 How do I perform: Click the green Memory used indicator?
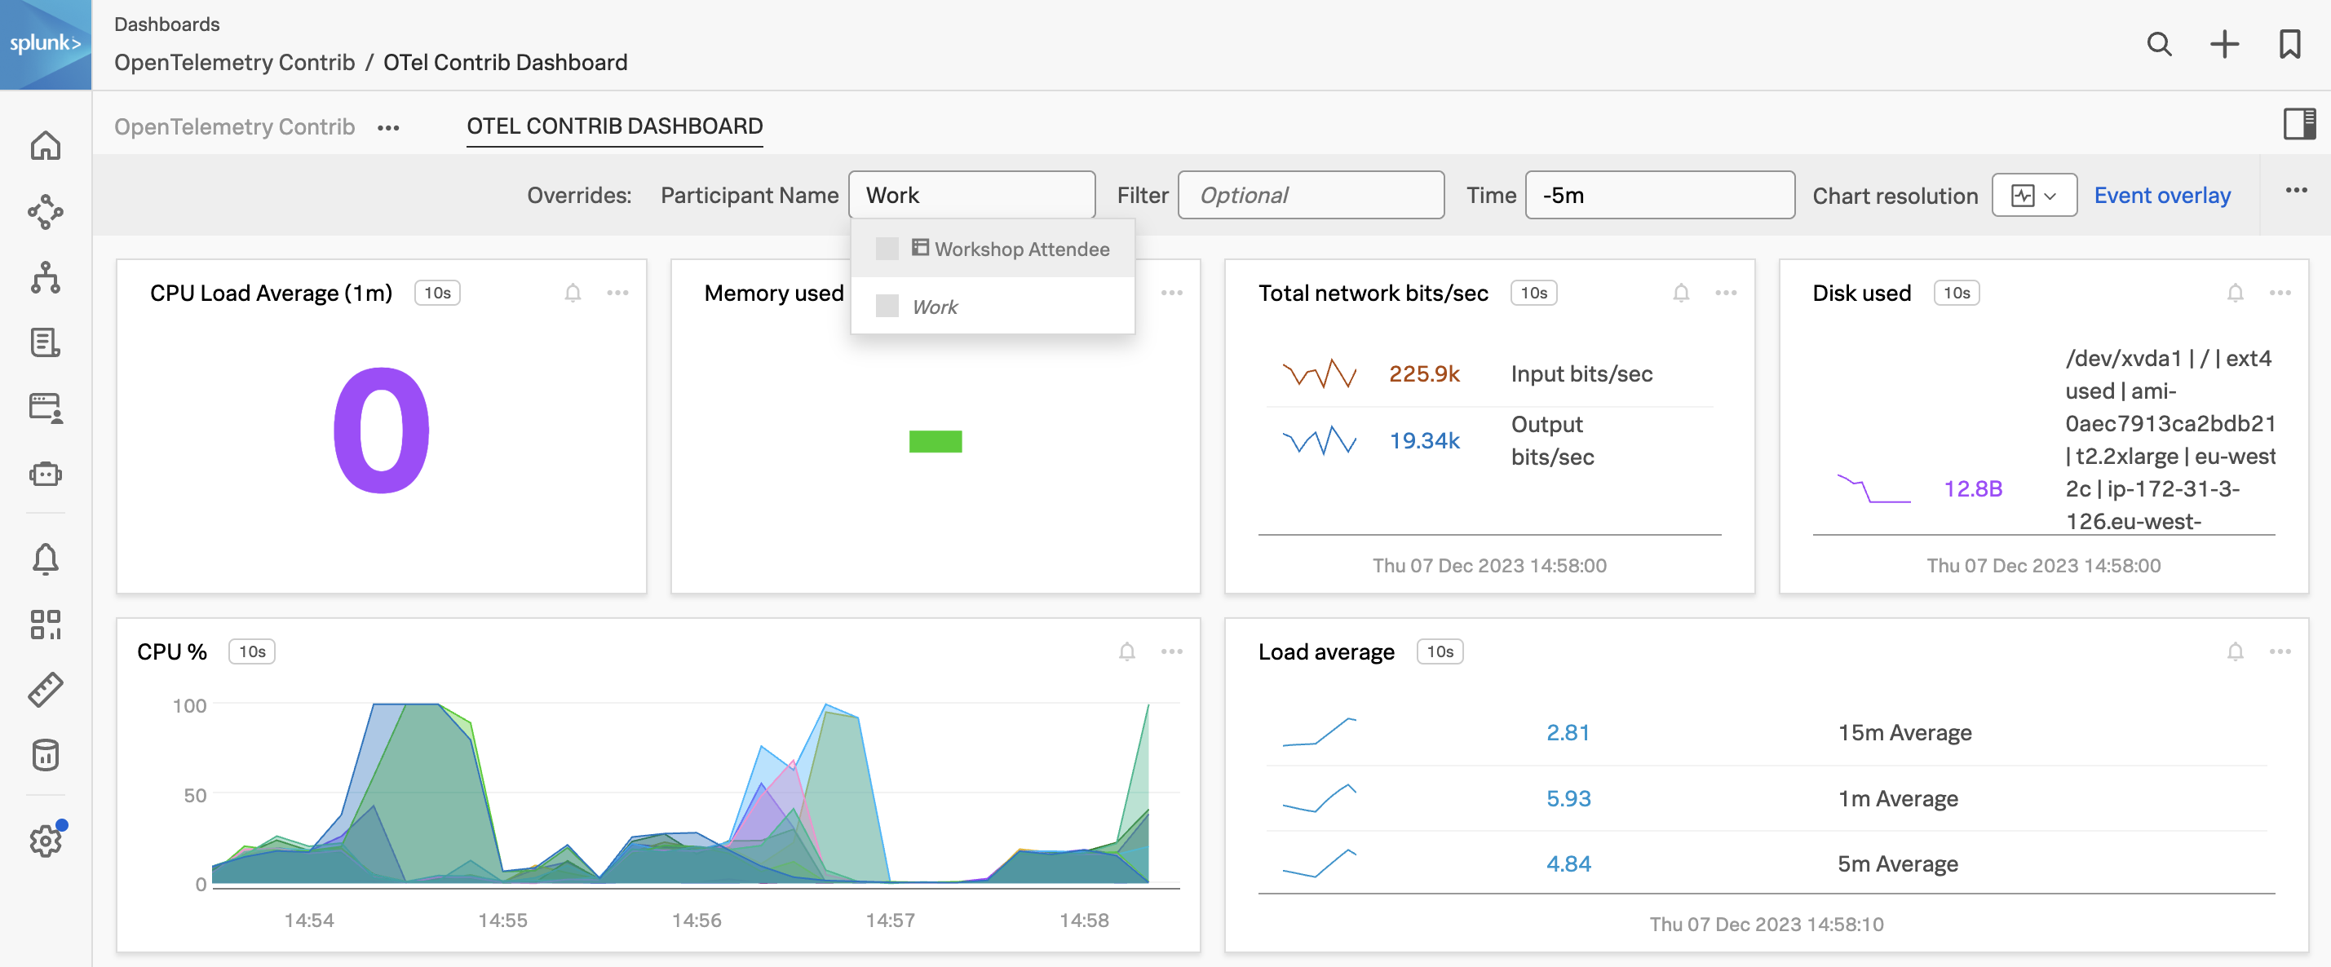click(x=935, y=441)
